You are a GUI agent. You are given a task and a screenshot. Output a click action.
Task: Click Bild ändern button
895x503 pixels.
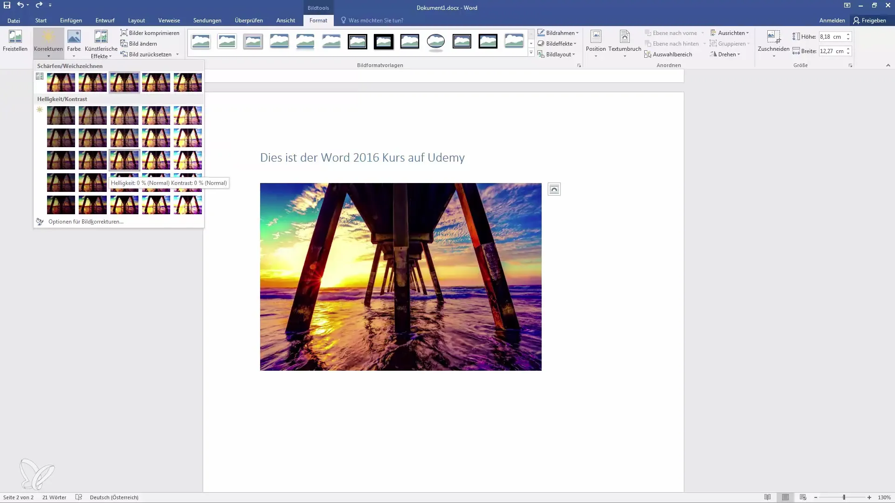143,43
